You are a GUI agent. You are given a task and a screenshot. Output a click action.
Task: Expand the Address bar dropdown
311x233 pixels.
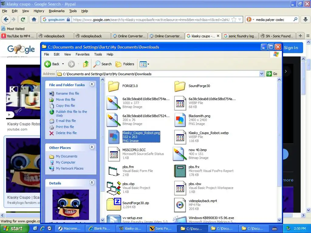(261, 74)
